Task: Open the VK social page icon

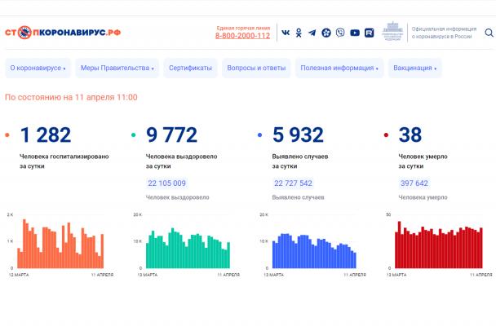Action: coord(286,33)
